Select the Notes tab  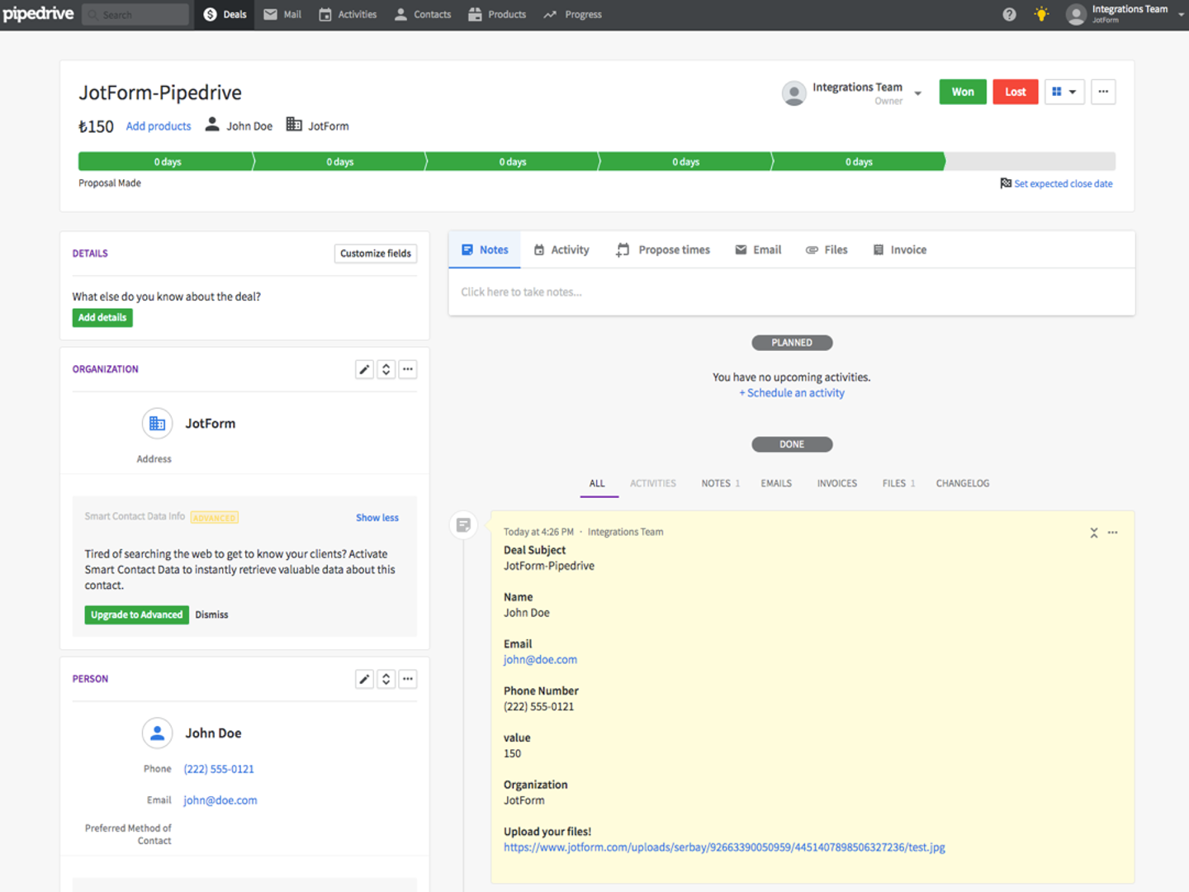(485, 250)
